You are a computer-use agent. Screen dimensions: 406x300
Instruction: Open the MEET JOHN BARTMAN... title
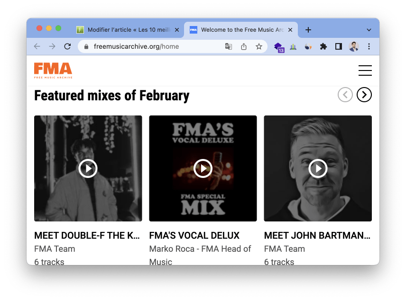[317, 235]
